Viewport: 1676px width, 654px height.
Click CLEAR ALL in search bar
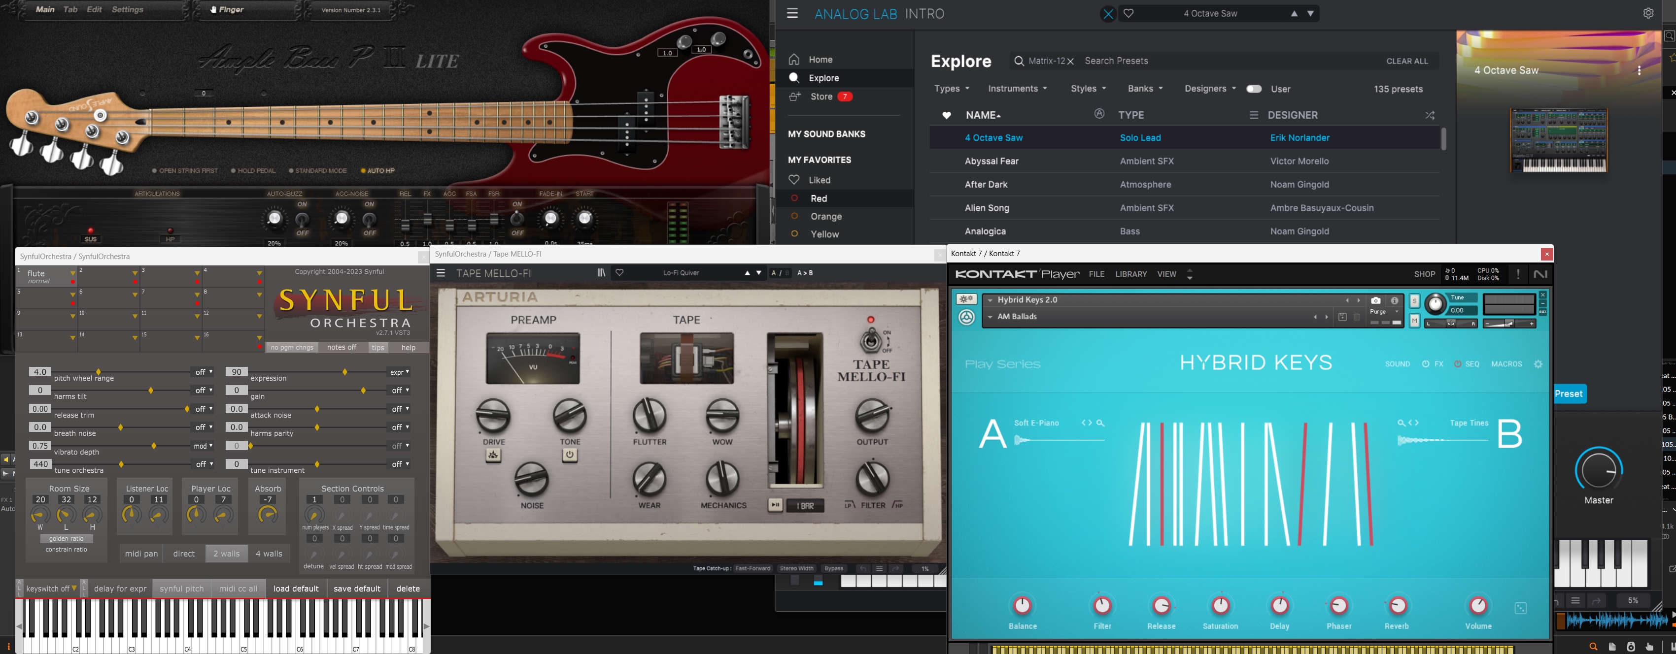coord(1406,61)
